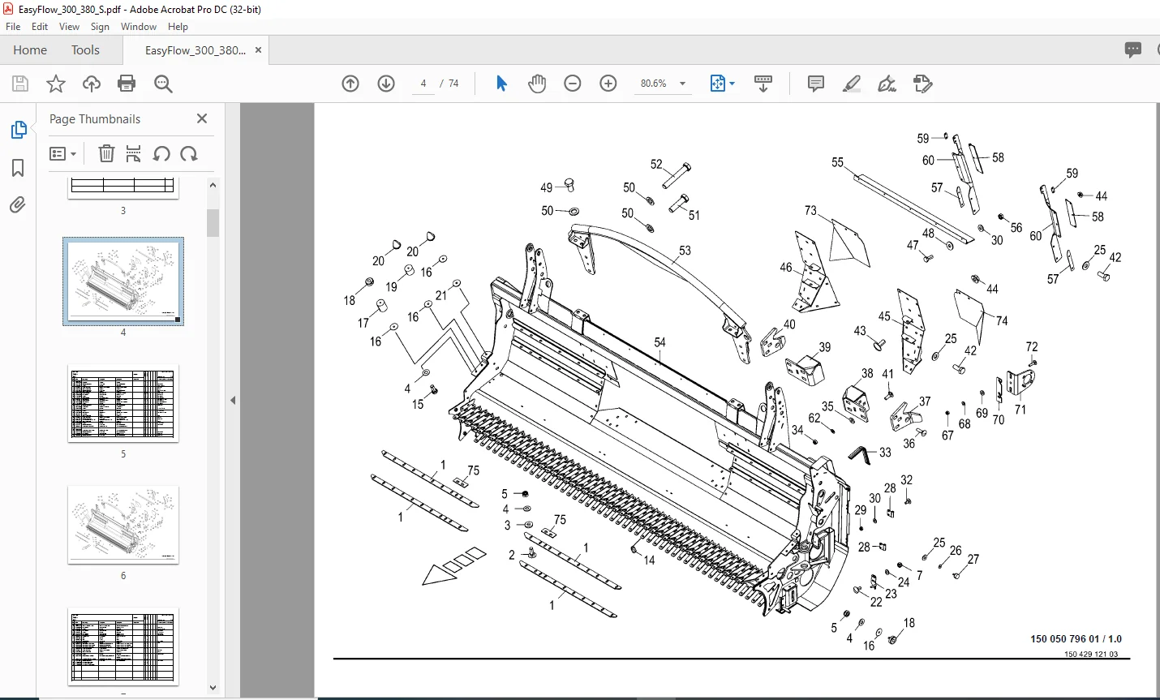The width and height of the screenshot is (1160, 700).
Task: Select page 5 thumbnail
Action: [x=123, y=403]
